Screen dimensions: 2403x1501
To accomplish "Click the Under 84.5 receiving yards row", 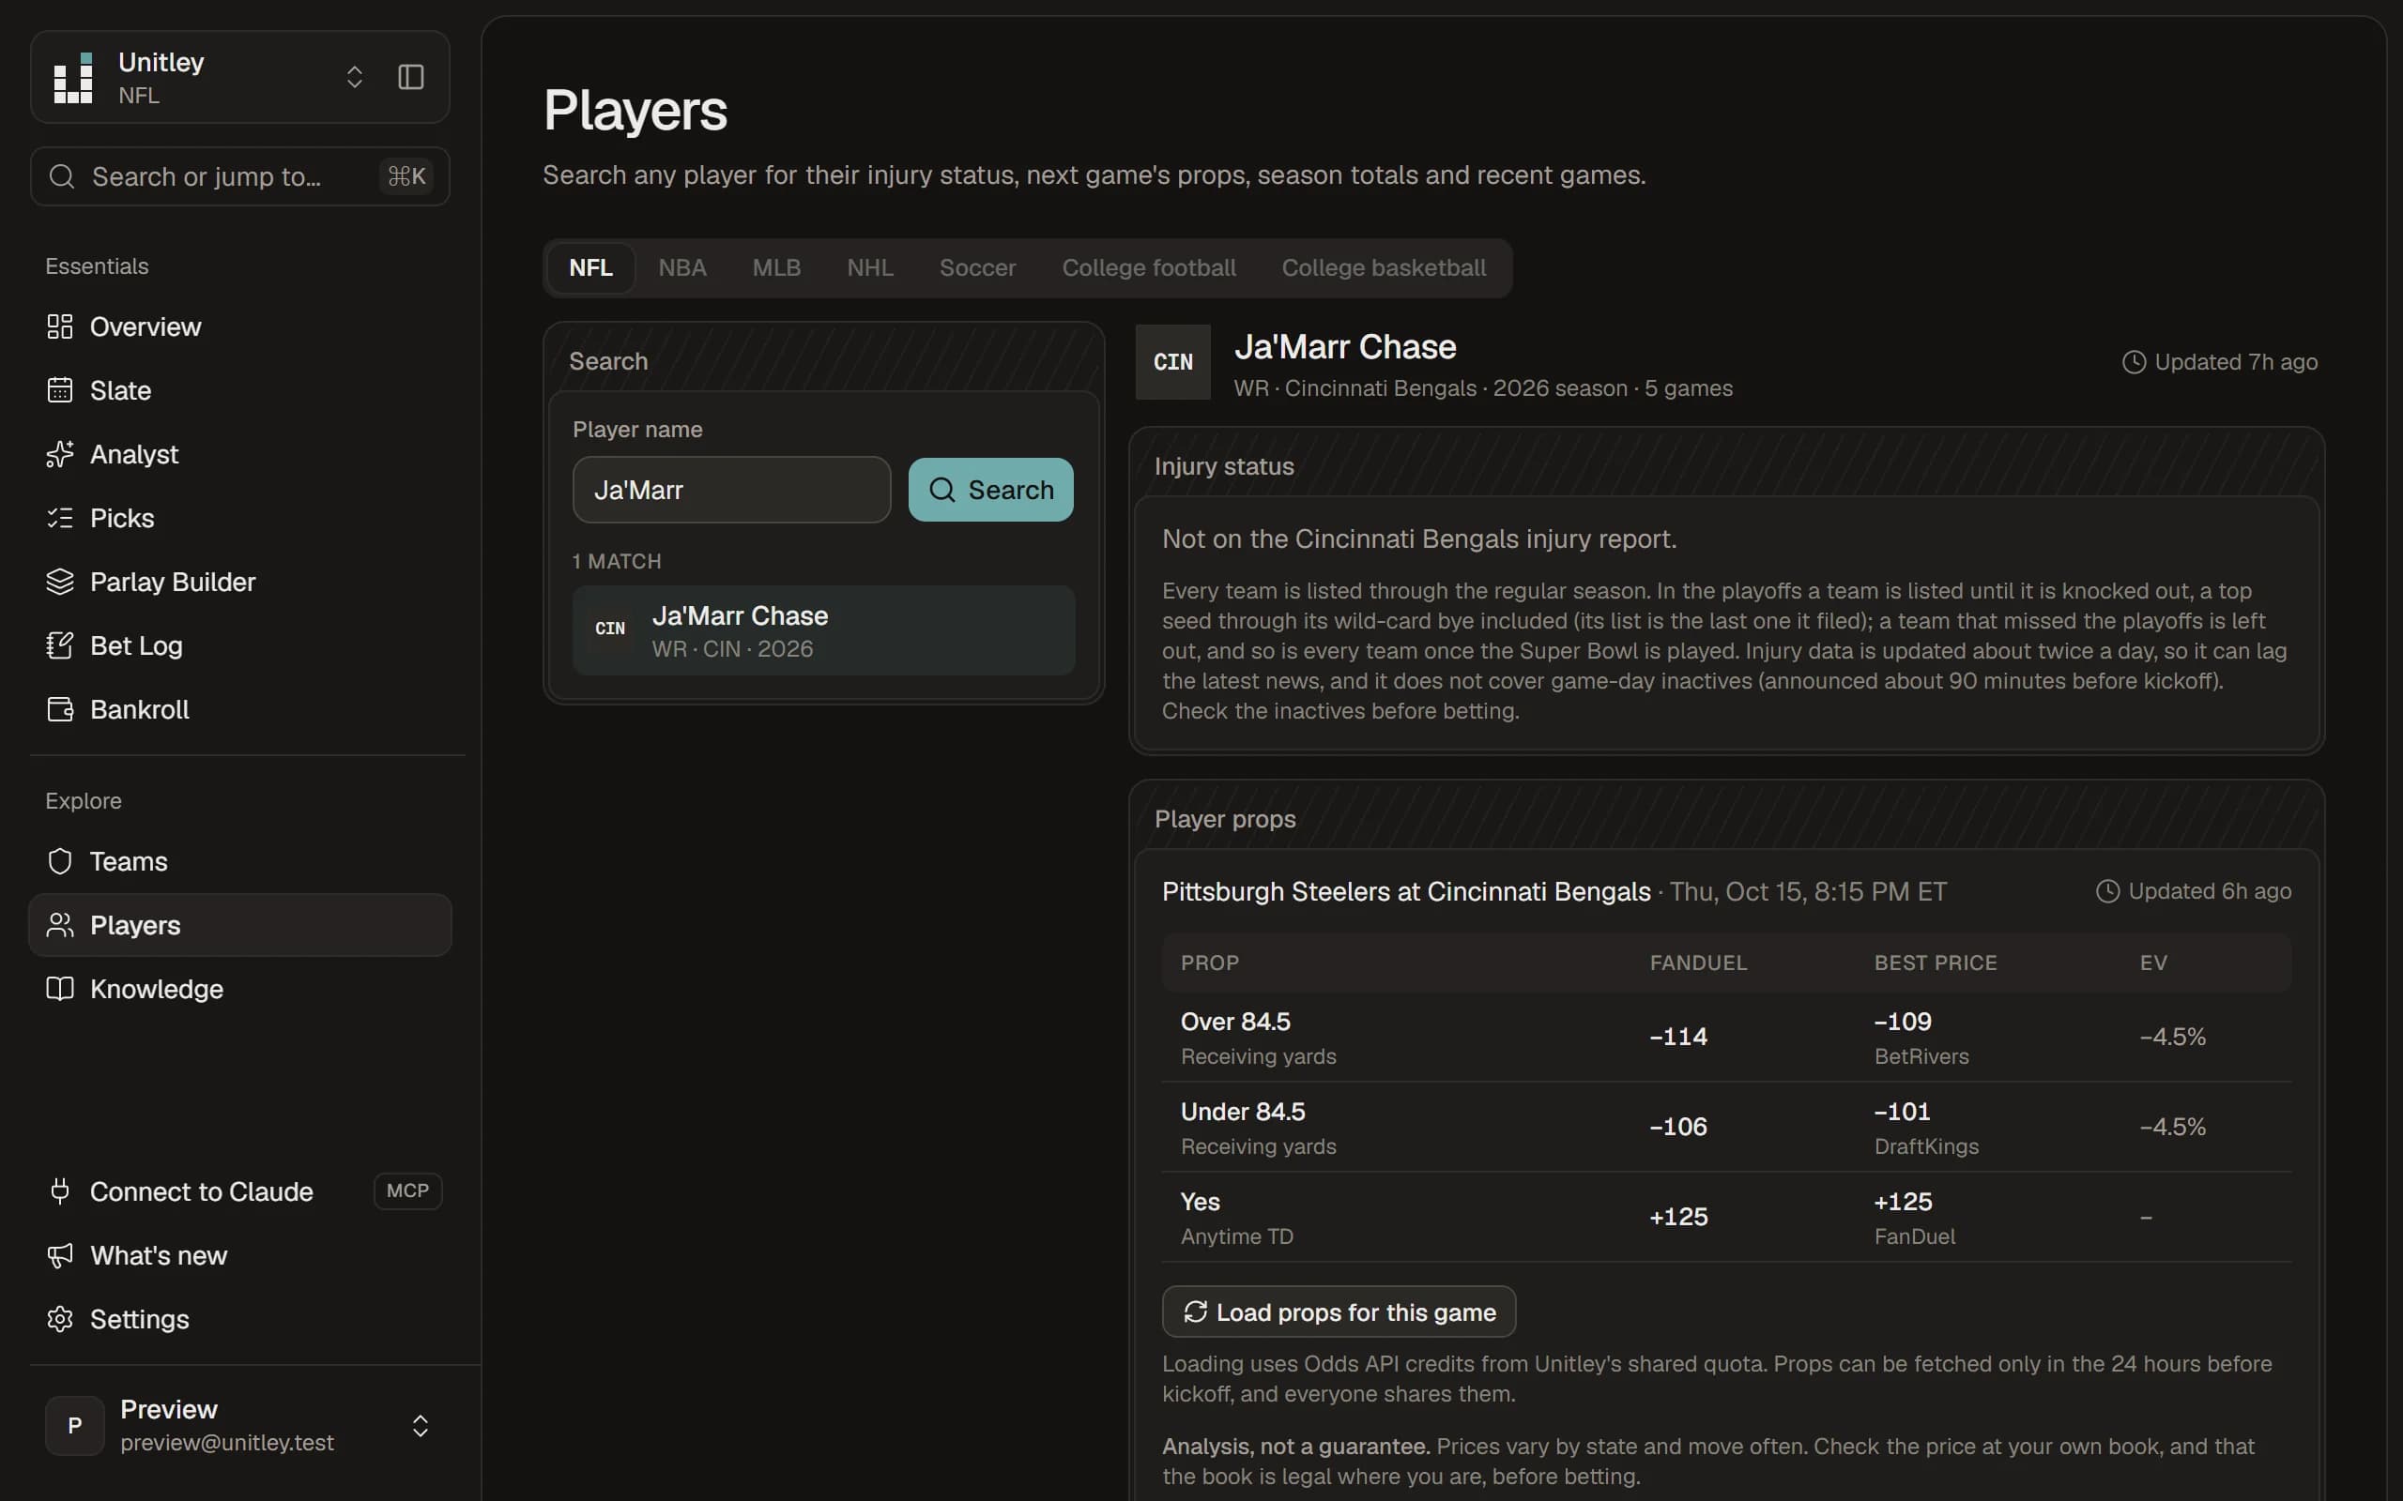I will pos(1727,1127).
